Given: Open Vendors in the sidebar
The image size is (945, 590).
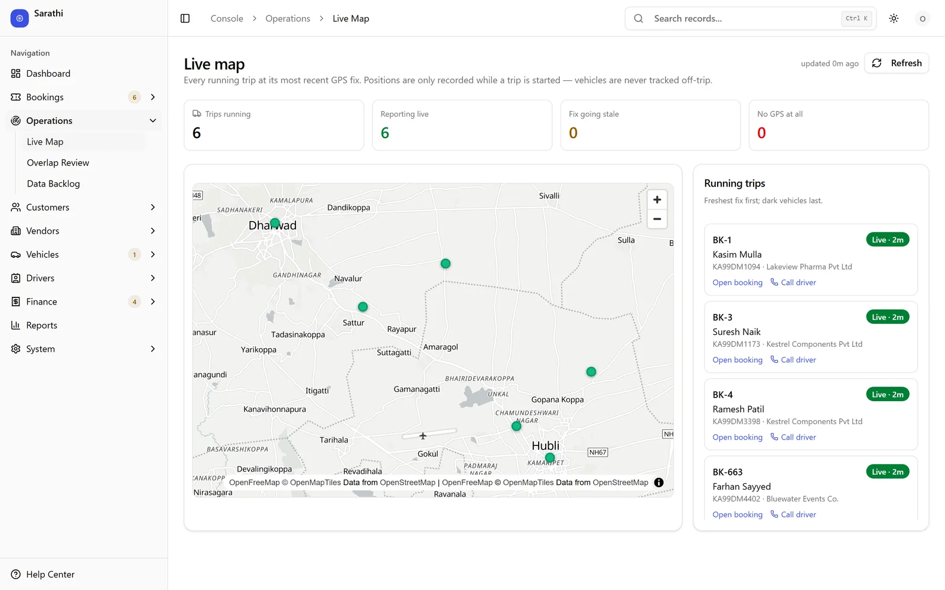Looking at the screenshot, I should [x=83, y=231].
